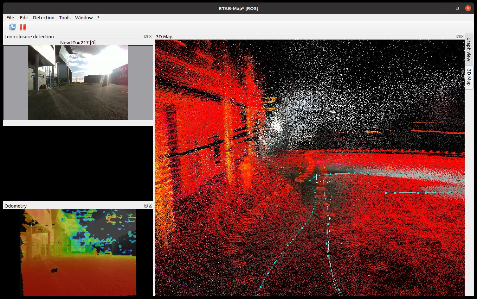Click the loop closure camera image
This screenshot has height=299, width=477.
pyautogui.click(x=78, y=83)
